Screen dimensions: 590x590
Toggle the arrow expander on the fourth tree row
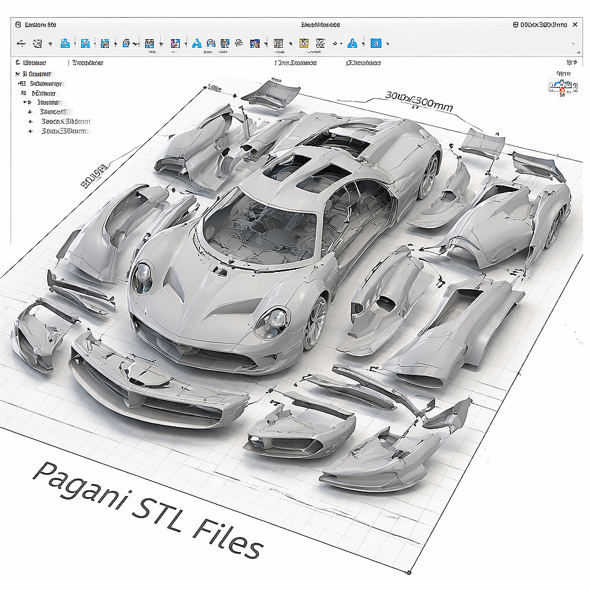27,103
